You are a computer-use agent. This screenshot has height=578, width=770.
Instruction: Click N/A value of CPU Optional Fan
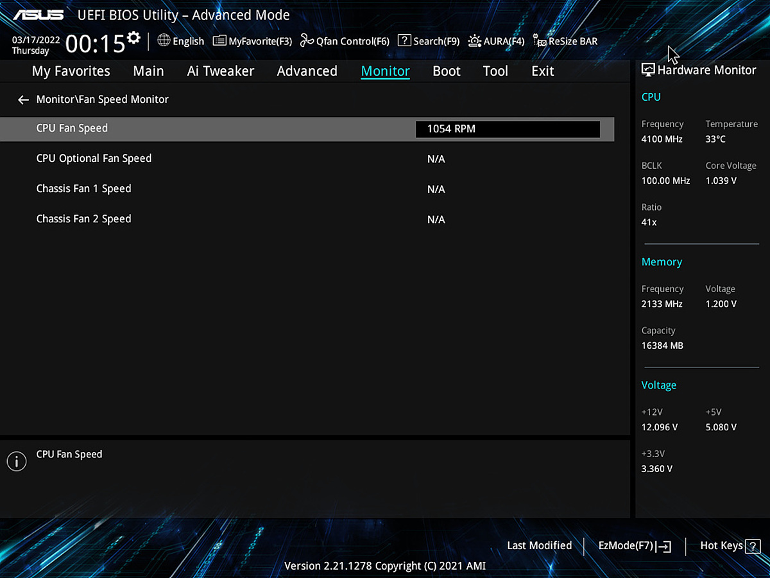point(436,159)
